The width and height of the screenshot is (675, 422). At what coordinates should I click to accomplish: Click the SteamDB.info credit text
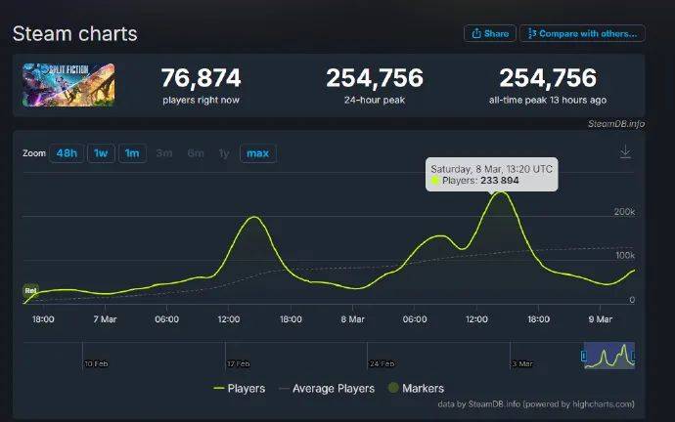pyautogui.click(x=616, y=124)
